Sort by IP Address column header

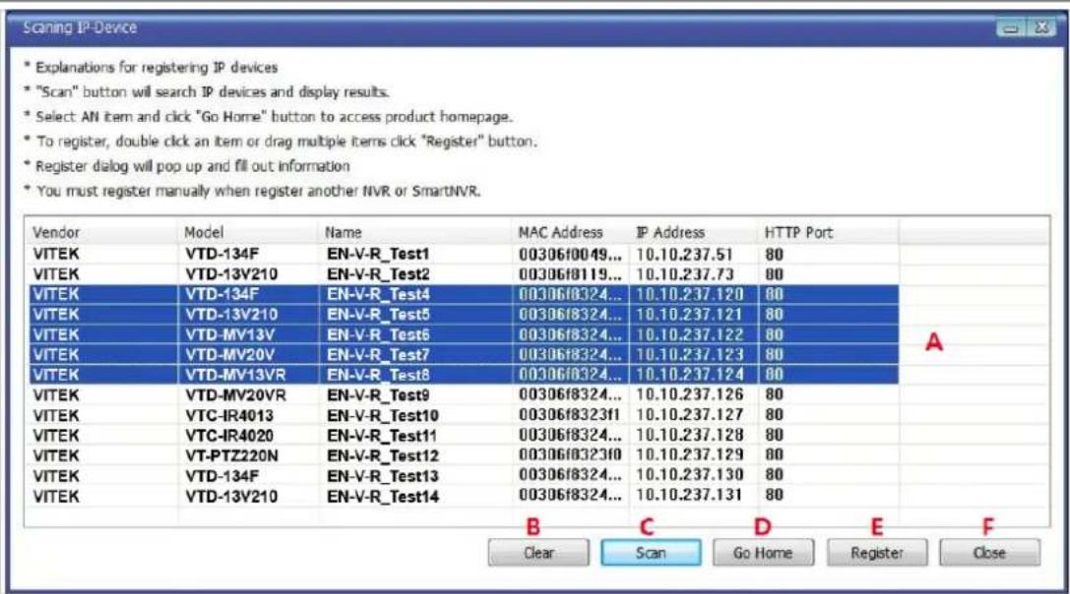pyautogui.click(x=693, y=232)
